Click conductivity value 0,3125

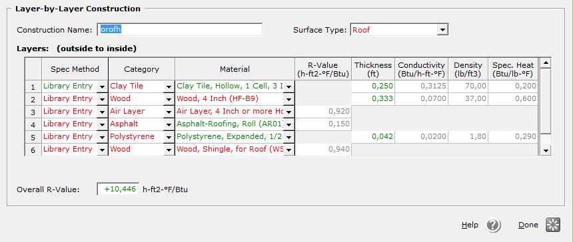[x=422, y=86]
